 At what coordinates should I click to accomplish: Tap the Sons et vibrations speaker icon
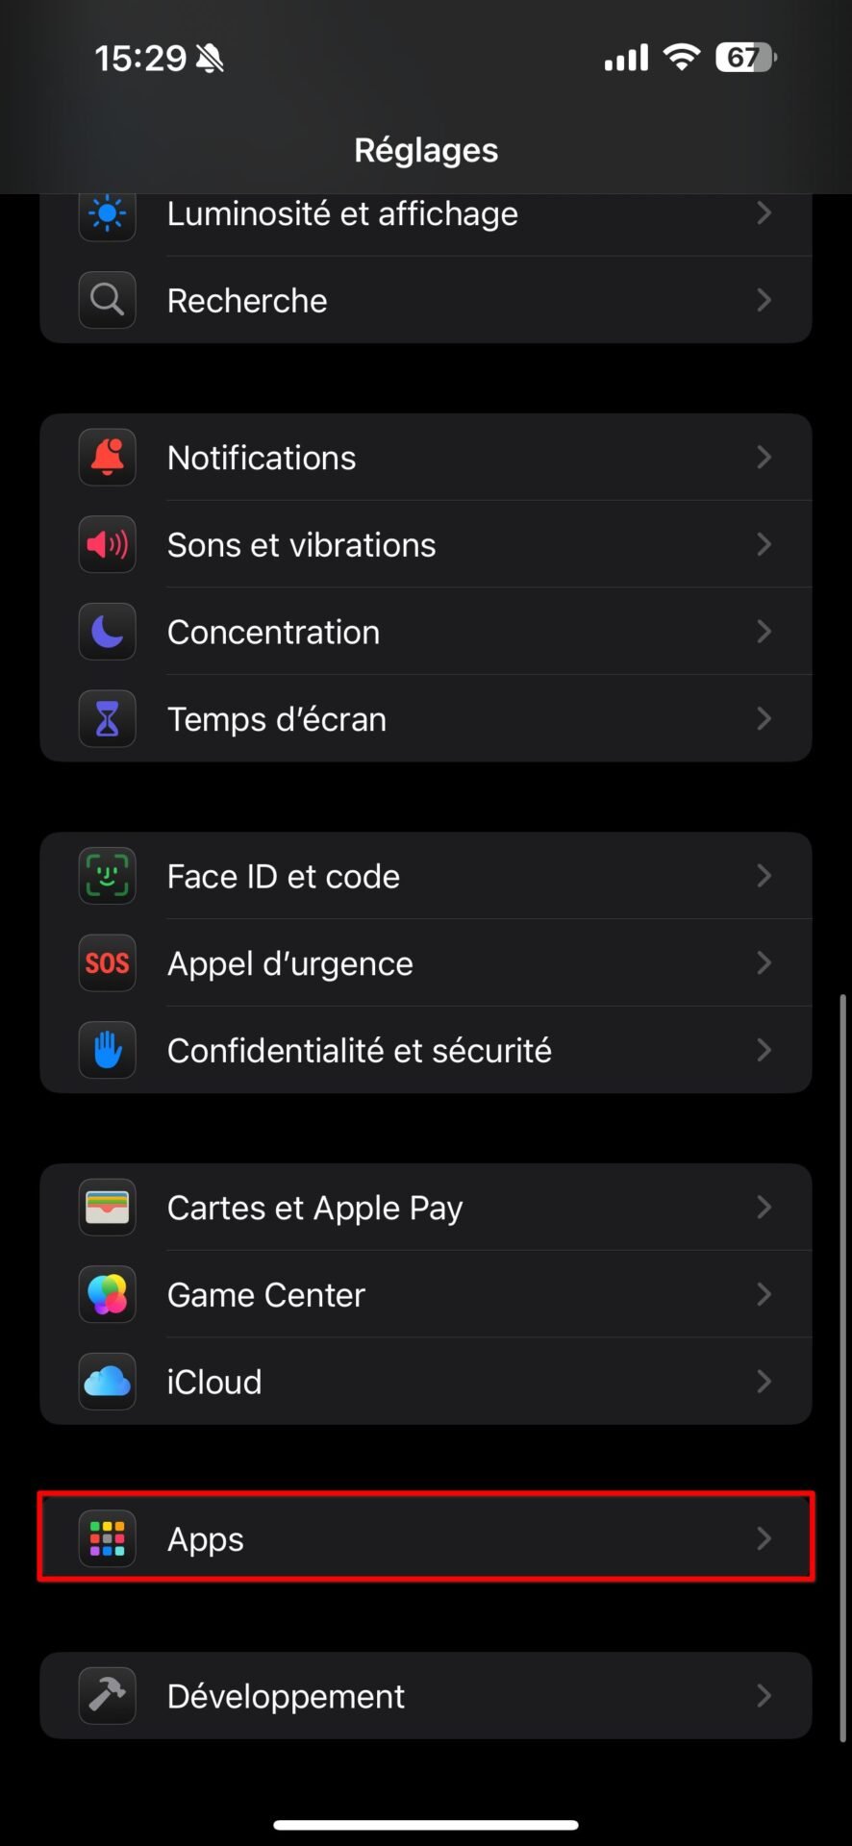pyautogui.click(x=107, y=545)
